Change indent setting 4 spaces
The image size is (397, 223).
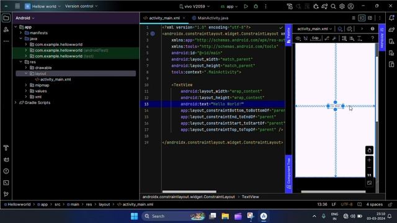(375, 204)
